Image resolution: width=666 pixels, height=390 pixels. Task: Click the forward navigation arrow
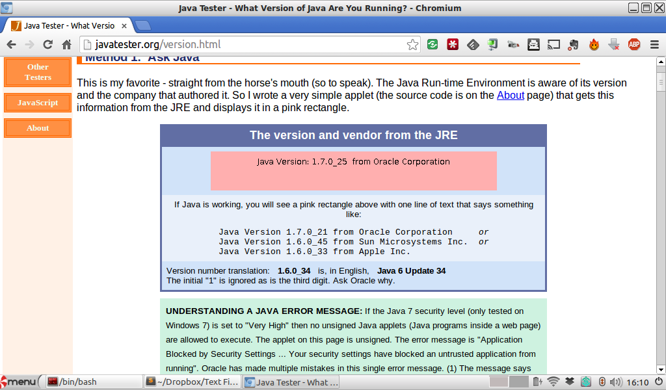[29, 45]
